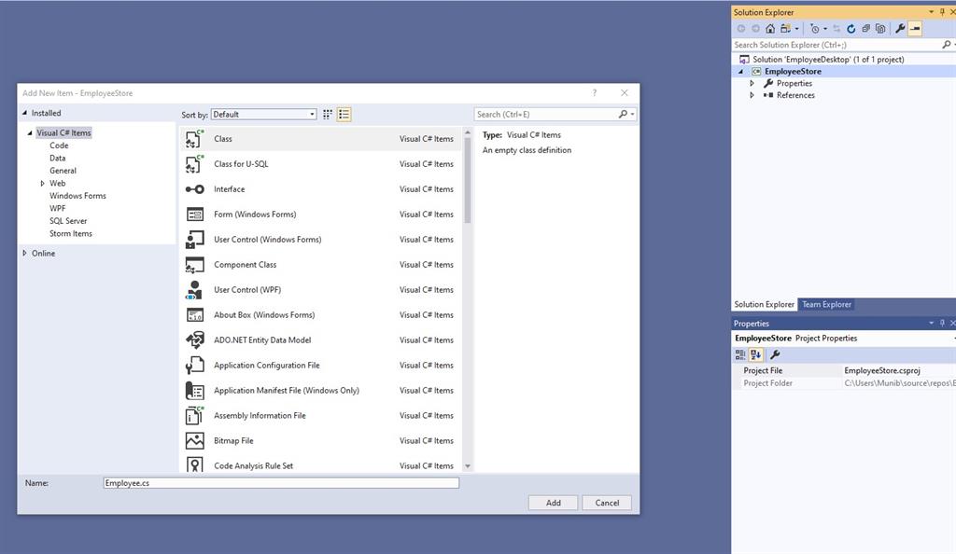Open the Sort by Default dropdown
Screen dimensions: 956x554
311,114
